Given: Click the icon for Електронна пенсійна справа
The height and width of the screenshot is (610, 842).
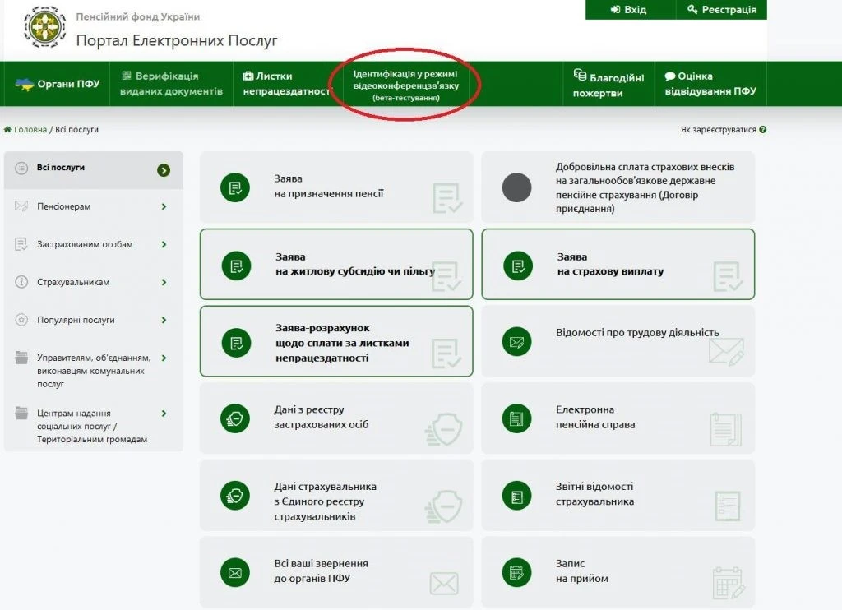Looking at the screenshot, I should click(x=516, y=418).
